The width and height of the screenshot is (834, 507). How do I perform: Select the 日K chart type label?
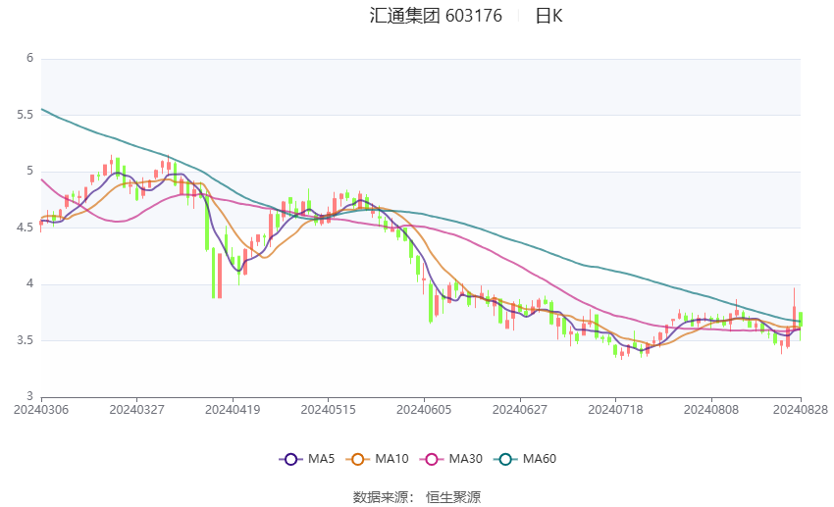point(548,16)
